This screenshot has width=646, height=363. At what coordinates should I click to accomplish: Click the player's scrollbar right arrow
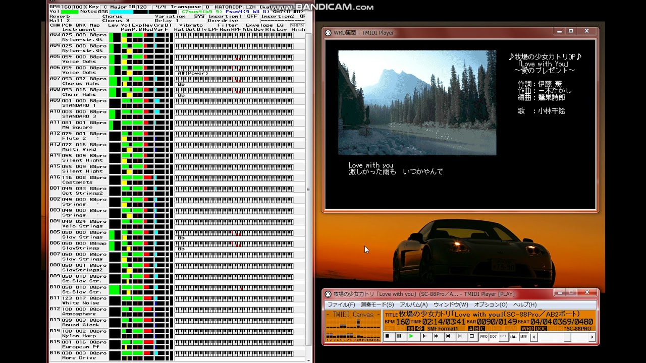[592, 337]
